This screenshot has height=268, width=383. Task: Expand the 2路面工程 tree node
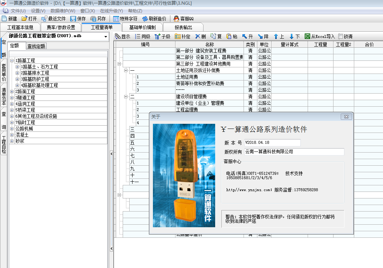pos(12,91)
